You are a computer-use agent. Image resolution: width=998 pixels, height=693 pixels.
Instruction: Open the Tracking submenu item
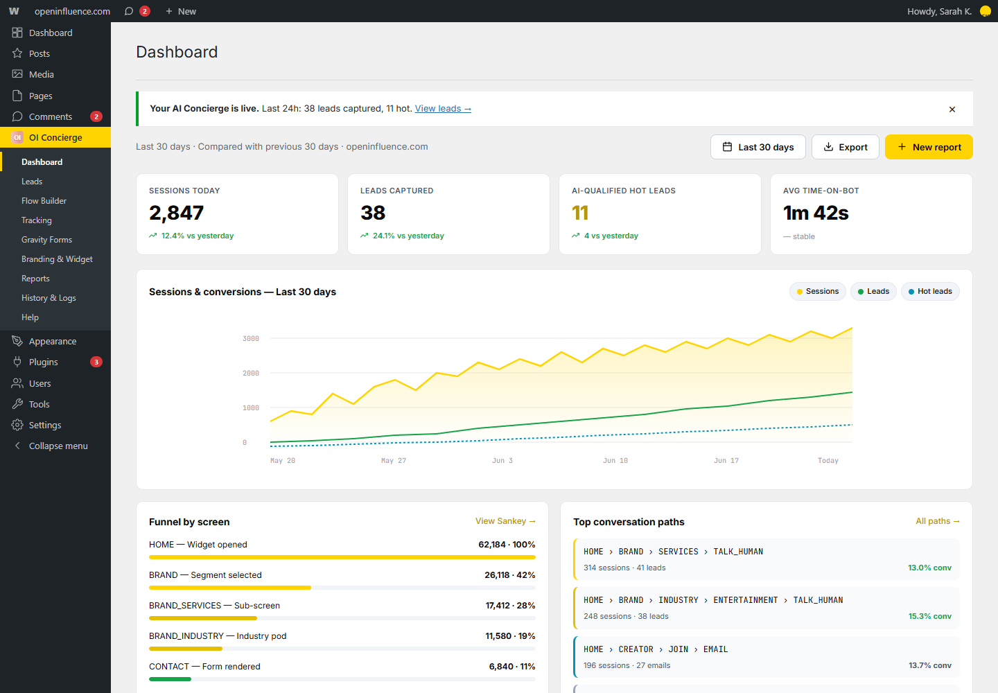[37, 220]
